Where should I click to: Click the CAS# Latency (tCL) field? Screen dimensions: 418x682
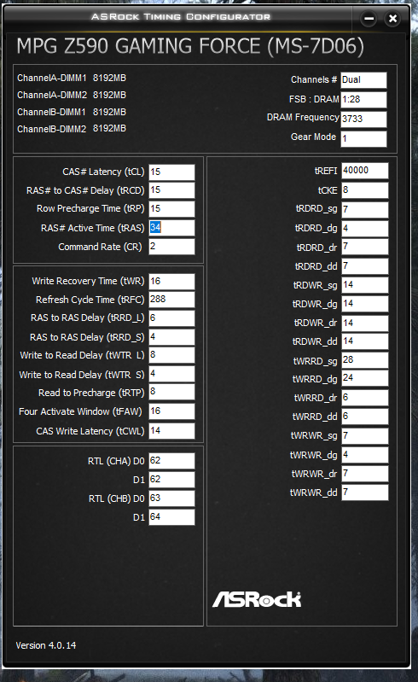(171, 172)
